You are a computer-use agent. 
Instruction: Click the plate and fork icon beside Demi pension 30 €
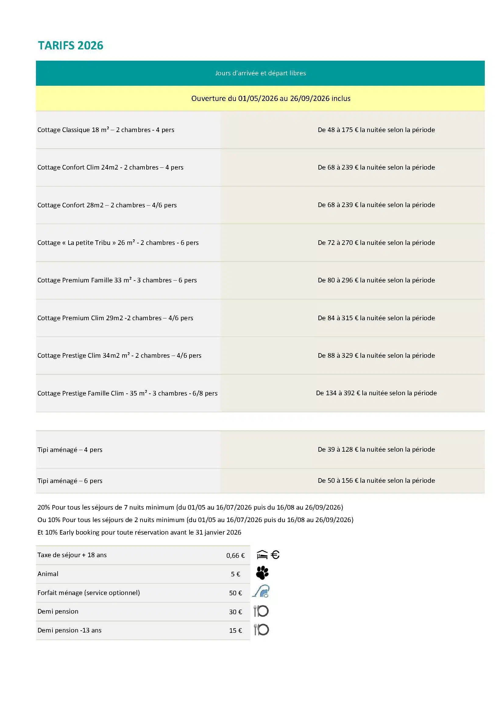pyautogui.click(x=261, y=611)
